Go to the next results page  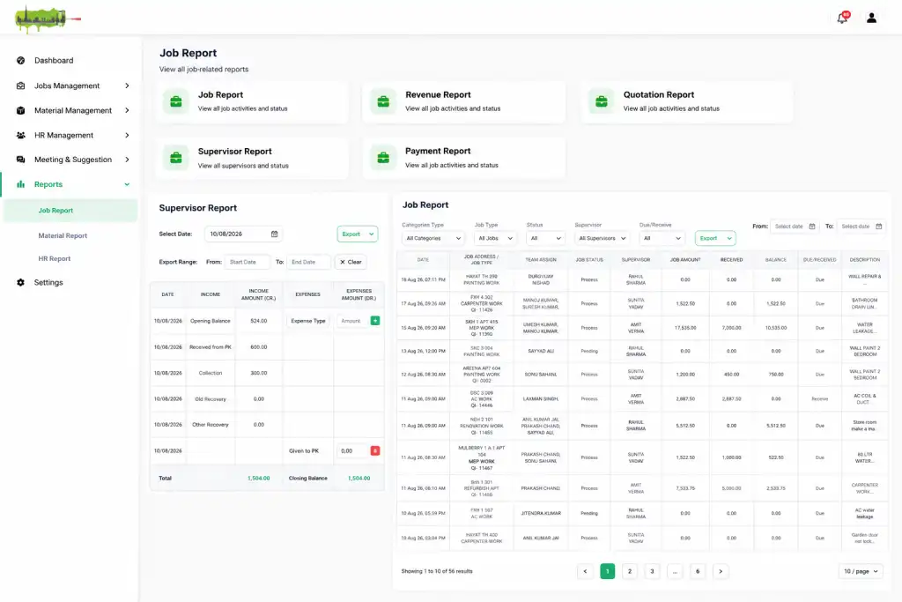coord(721,571)
